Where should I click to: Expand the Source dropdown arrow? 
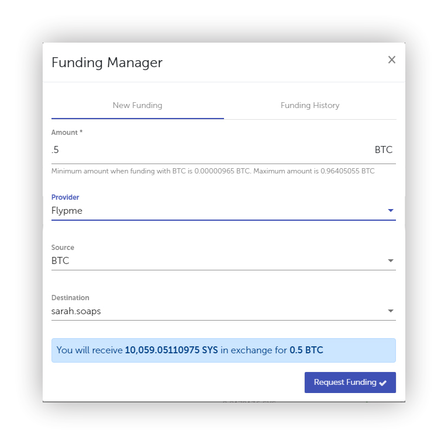coord(391,261)
